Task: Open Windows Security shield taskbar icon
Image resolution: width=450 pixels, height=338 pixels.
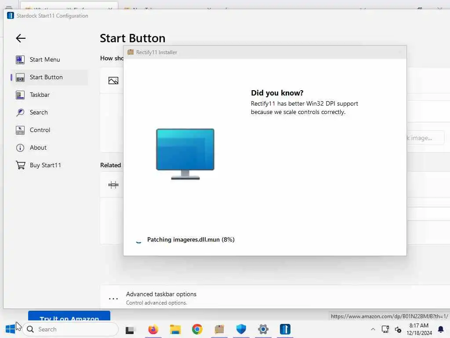Action: pos(241,329)
